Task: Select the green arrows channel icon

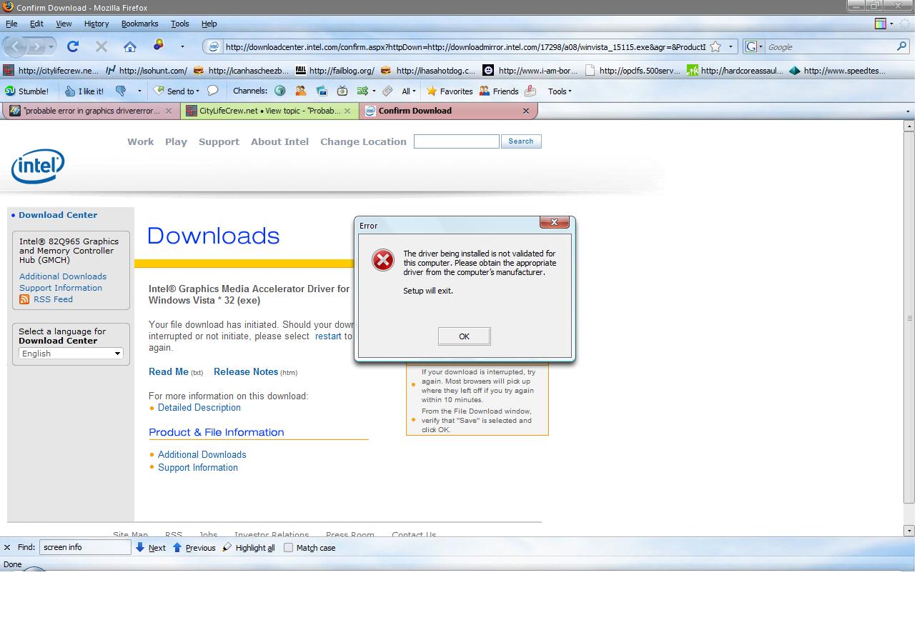Action: click(x=362, y=91)
